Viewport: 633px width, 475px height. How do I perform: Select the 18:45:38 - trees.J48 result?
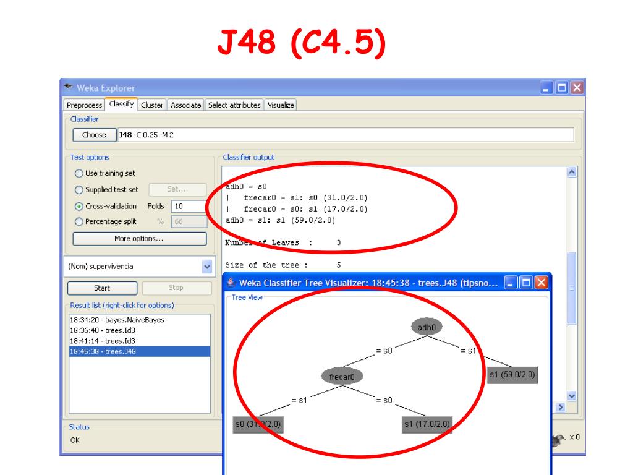[140, 351]
